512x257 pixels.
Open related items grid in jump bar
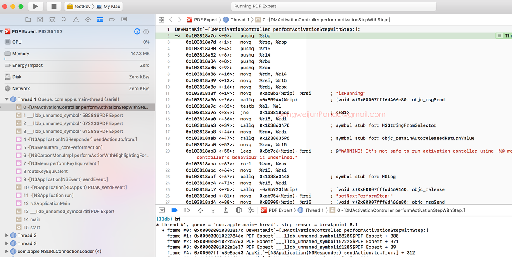click(161, 19)
